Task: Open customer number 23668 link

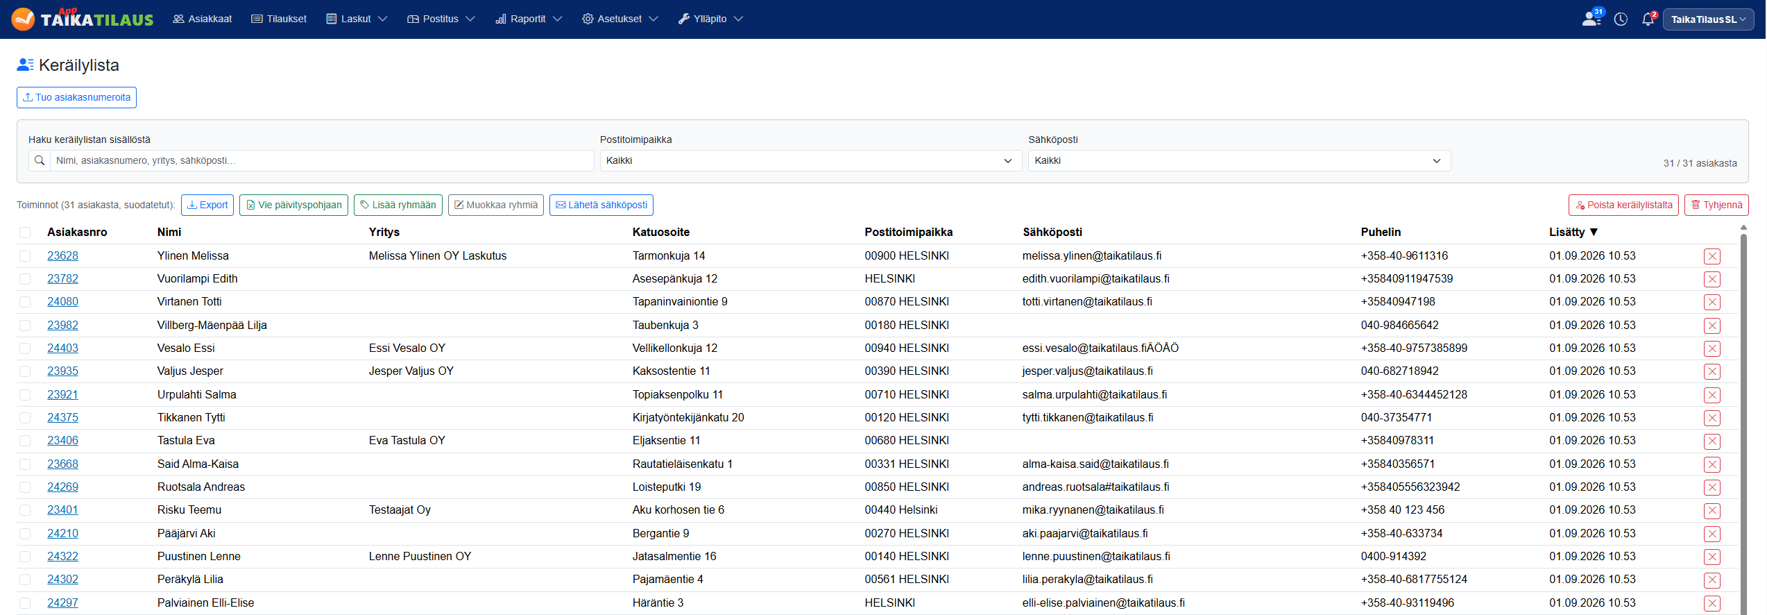Action: [62, 464]
